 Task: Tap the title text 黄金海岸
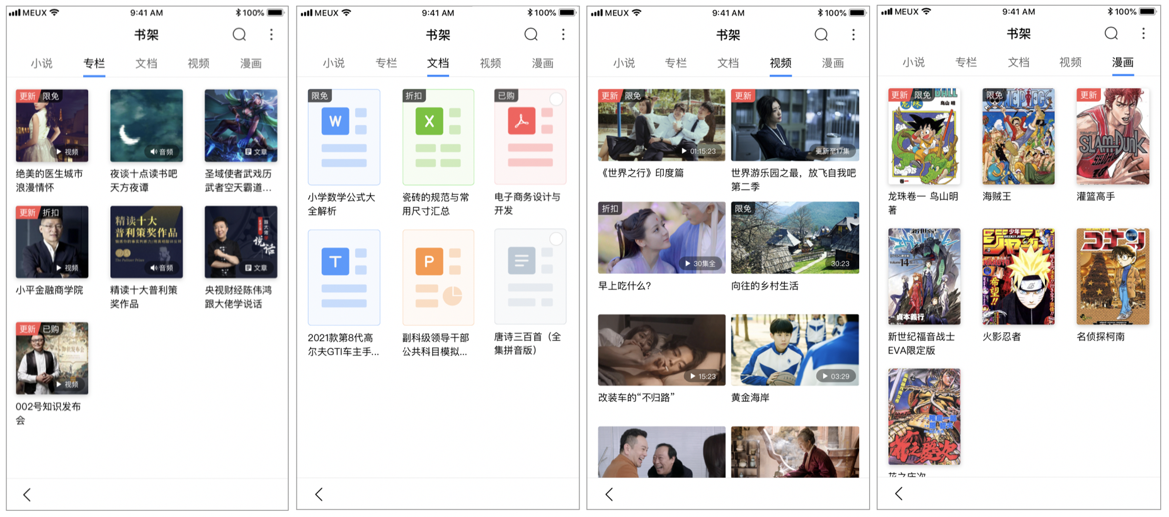(x=750, y=397)
